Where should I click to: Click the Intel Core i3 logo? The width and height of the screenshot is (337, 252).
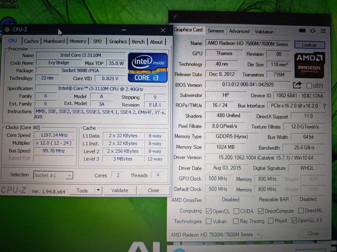pyautogui.click(x=148, y=68)
